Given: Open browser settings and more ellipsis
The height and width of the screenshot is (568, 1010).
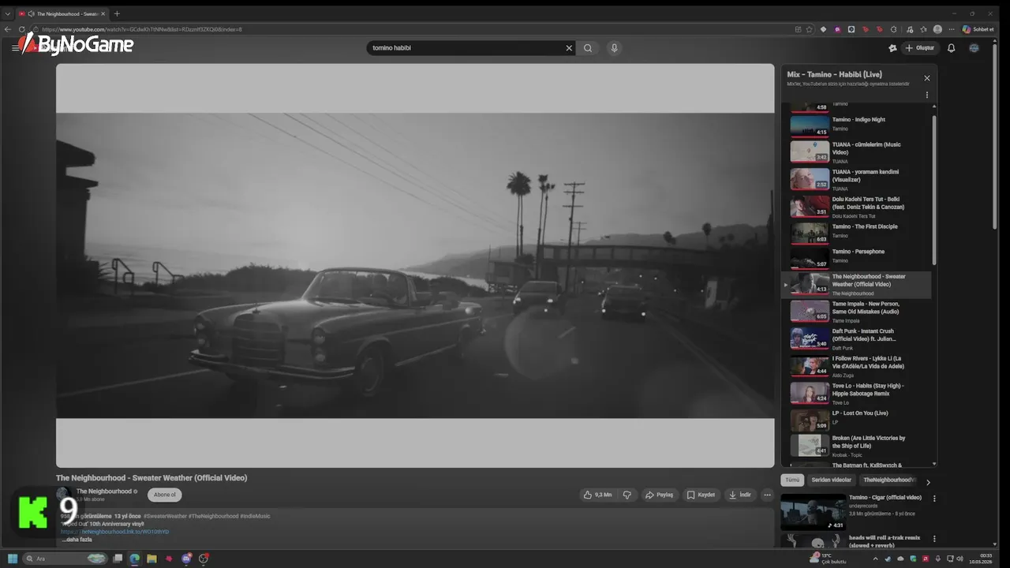Looking at the screenshot, I should click(x=952, y=29).
